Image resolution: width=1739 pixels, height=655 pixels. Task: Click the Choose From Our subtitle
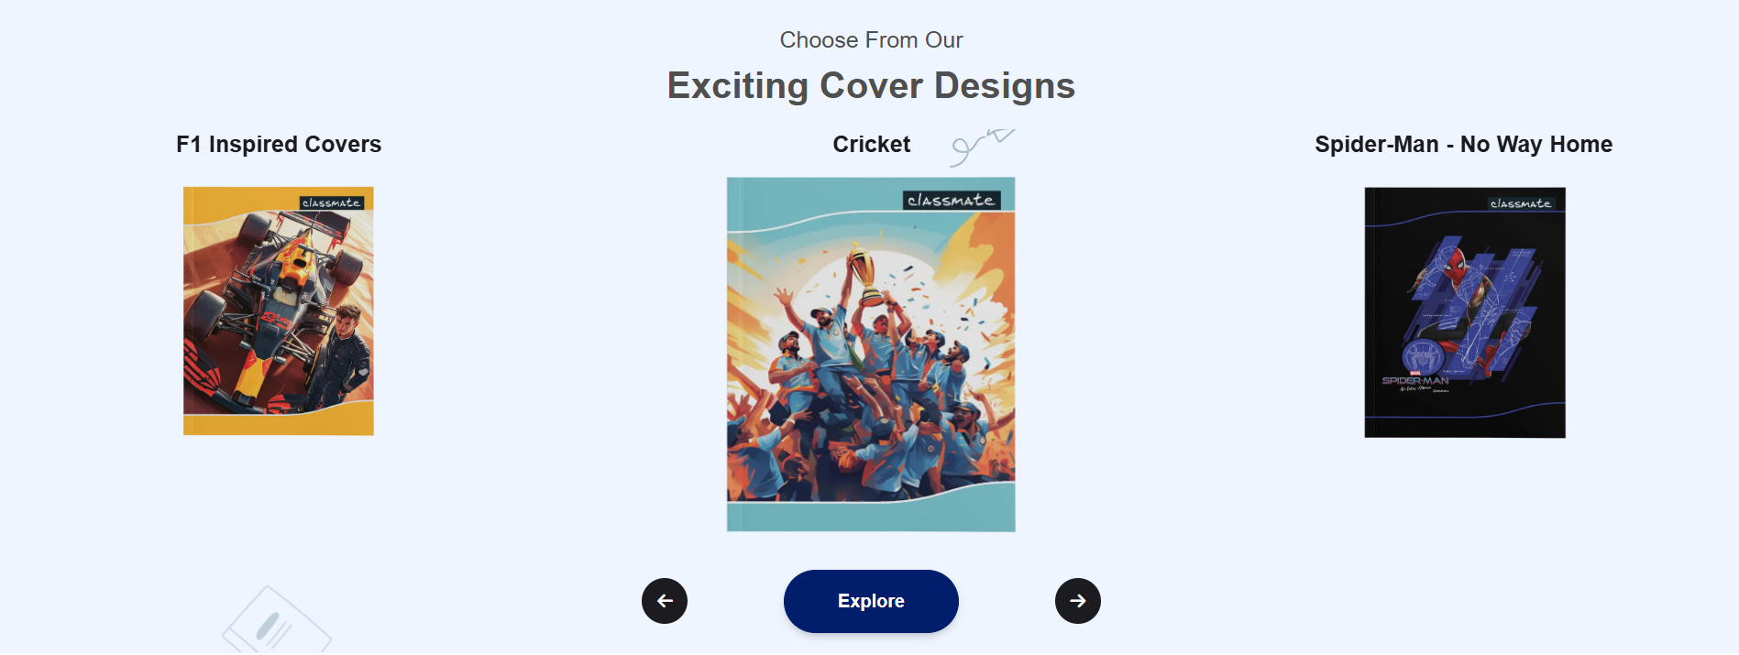(871, 40)
